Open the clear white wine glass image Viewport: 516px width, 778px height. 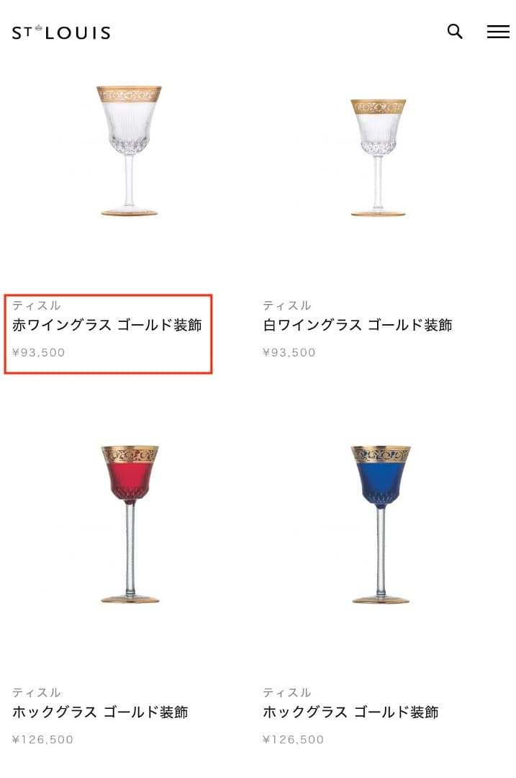[x=379, y=157]
